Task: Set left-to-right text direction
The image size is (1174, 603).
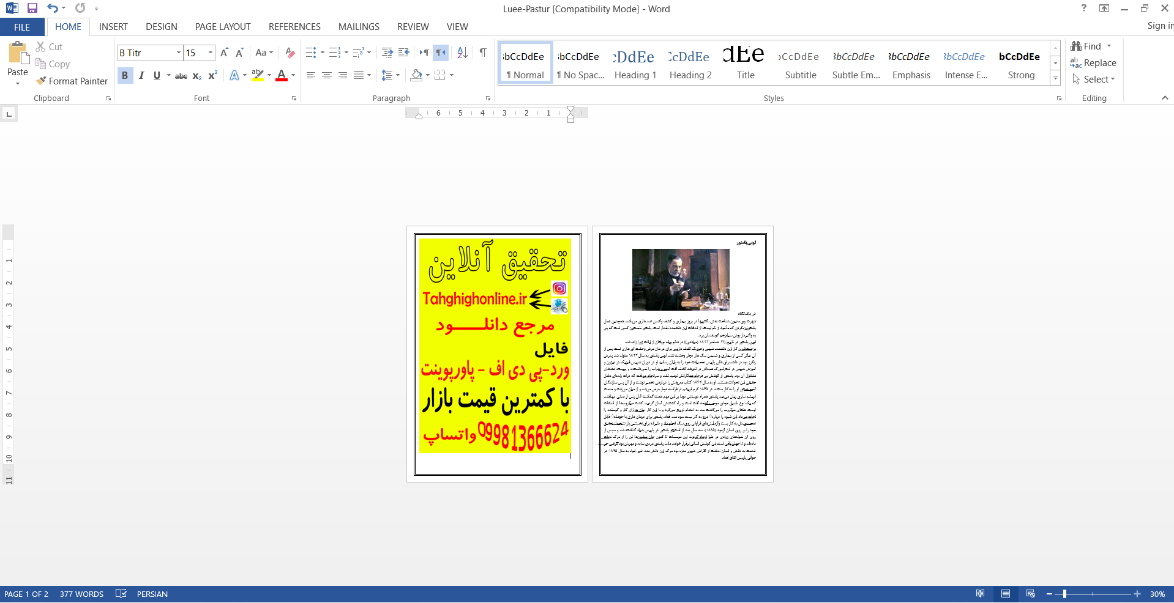Action: point(424,53)
